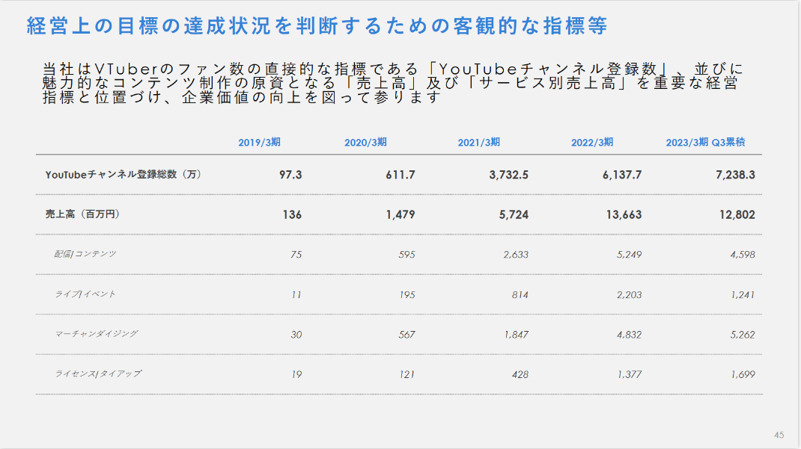Click the paragraph line starting 当社はVTuberの
The image size is (801, 449).
392,68
